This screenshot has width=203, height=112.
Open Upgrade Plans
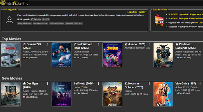click(25, 24)
